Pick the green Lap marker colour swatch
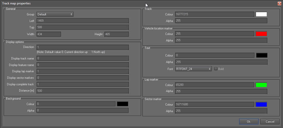Screen dimensions: 283x128 tap(261, 85)
